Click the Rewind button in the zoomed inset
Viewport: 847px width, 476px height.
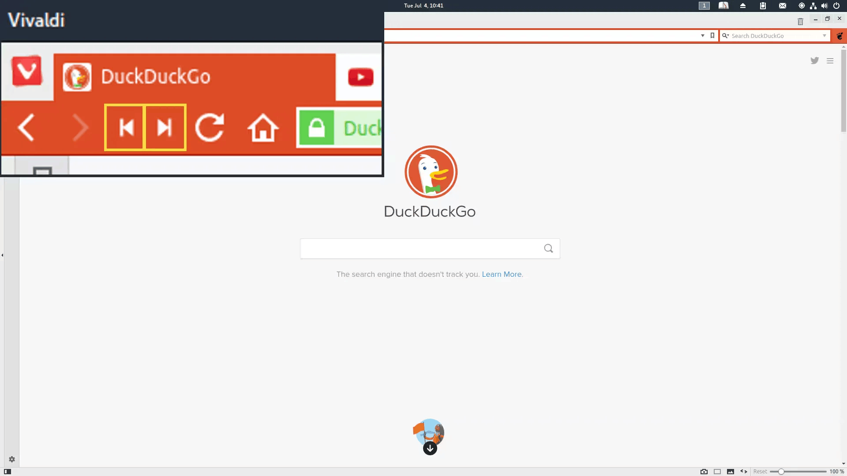point(125,128)
